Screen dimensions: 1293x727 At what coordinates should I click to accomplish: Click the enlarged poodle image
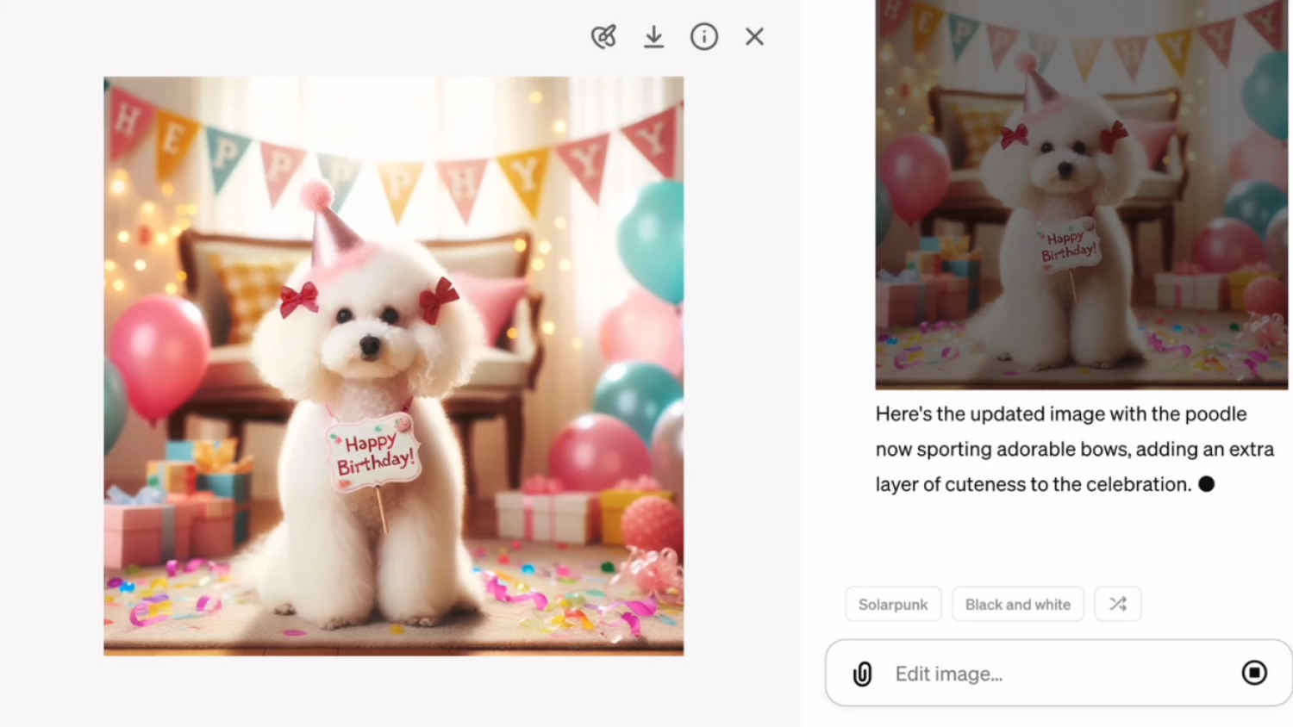point(393,365)
